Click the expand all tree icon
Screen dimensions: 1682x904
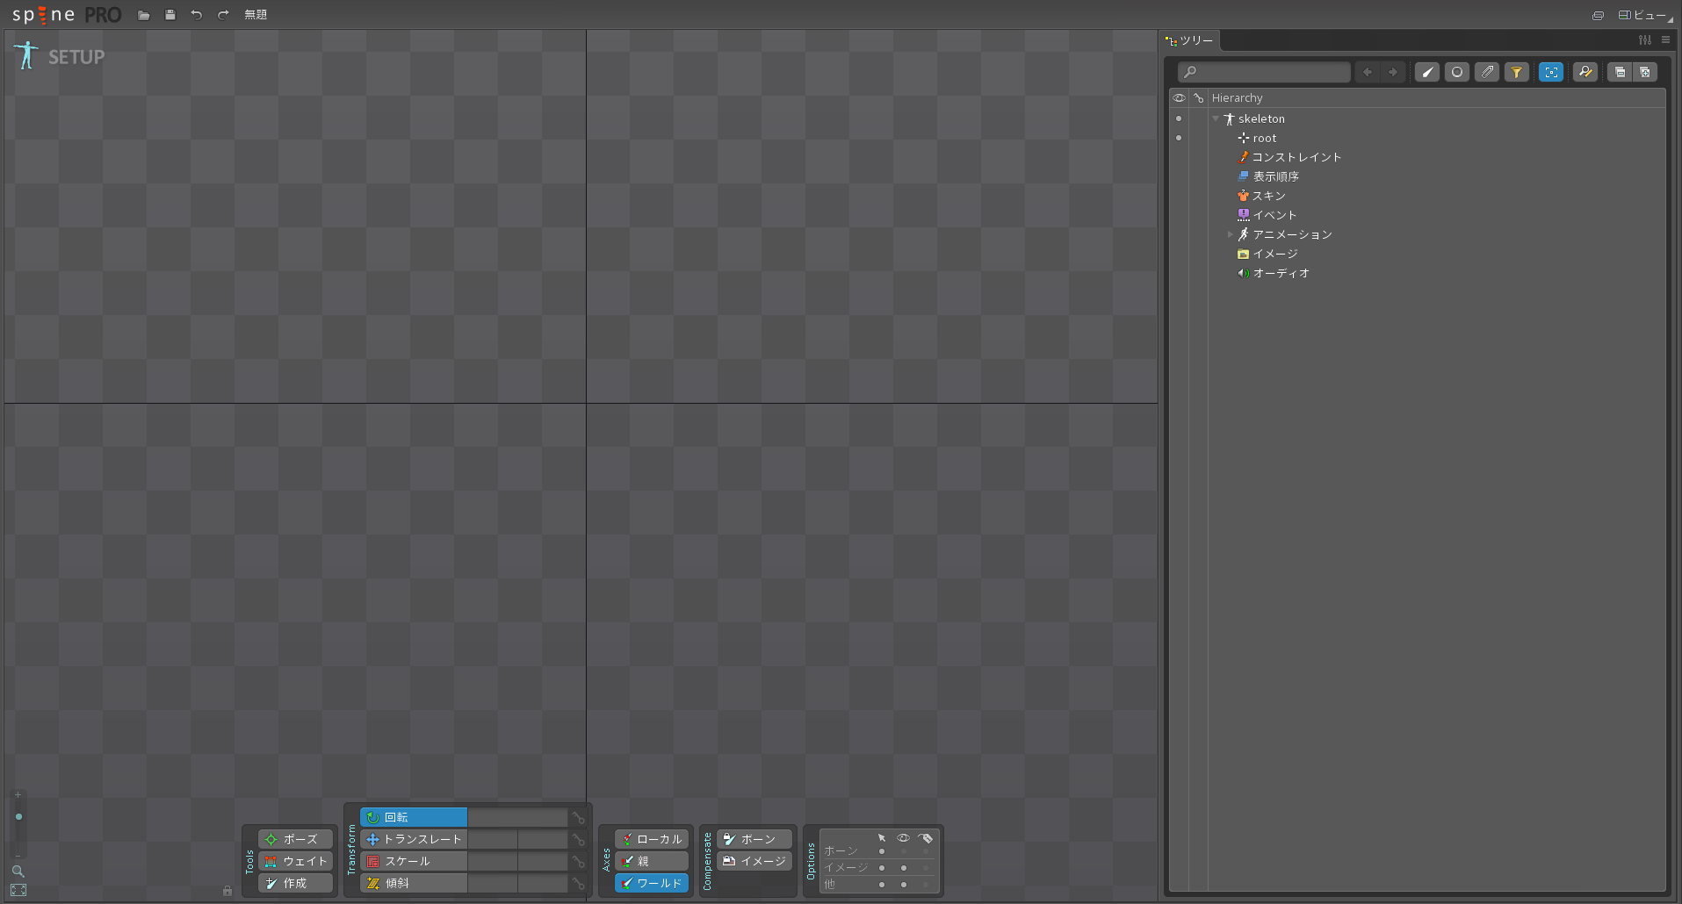pos(1644,72)
